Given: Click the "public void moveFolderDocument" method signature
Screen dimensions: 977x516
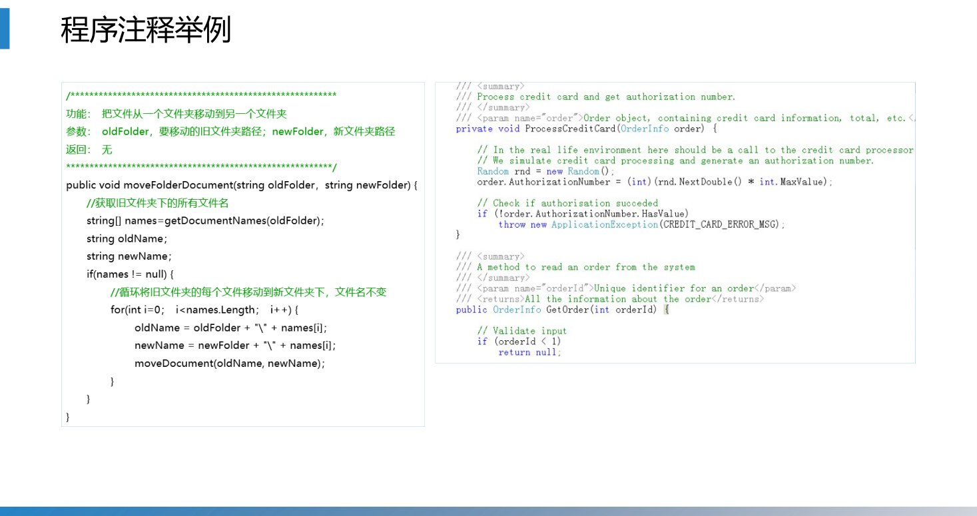Looking at the screenshot, I should tap(242, 185).
